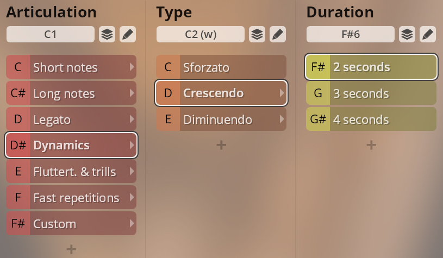The image size is (443, 258).
Task: Select the Sforzato type
Action: pos(221,67)
